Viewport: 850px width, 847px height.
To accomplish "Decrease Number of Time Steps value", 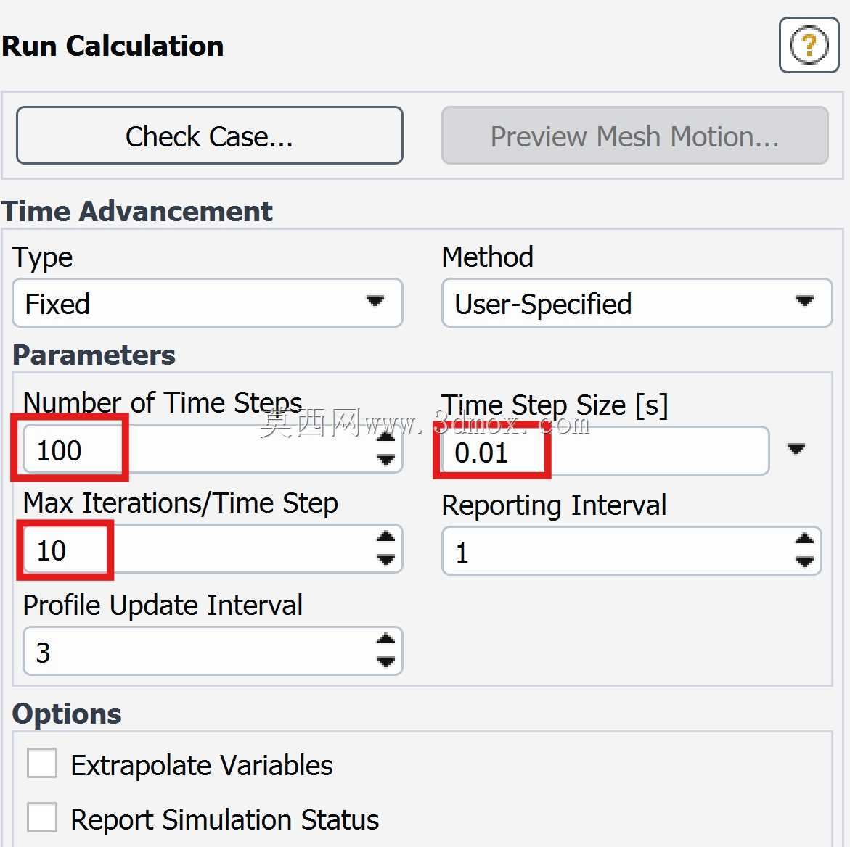I will [385, 460].
